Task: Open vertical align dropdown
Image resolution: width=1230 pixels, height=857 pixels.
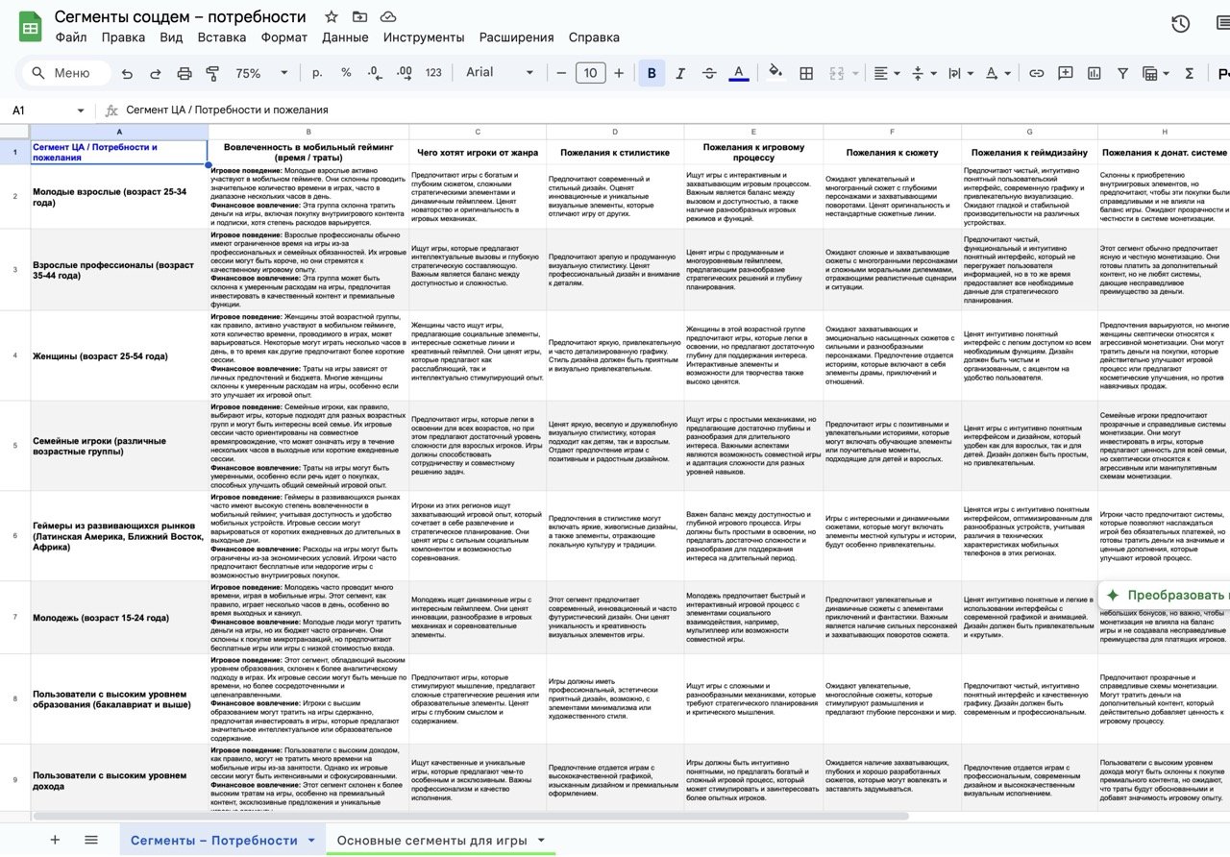Action: click(922, 73)
